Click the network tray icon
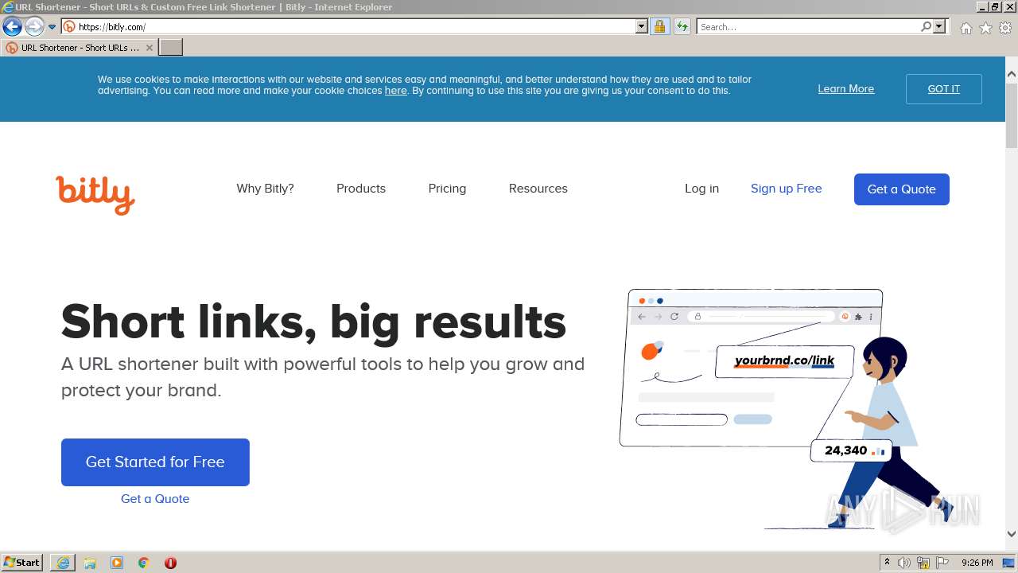This screenshot has height=573, width=1018. coord(923,563)
